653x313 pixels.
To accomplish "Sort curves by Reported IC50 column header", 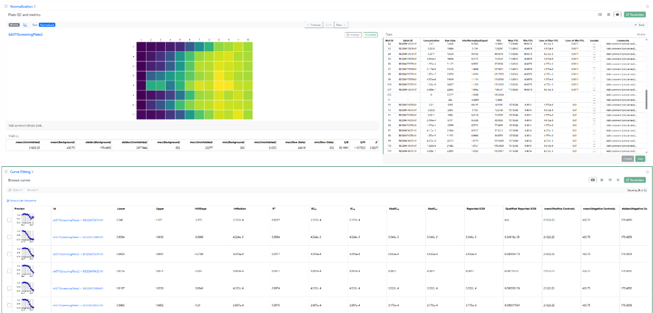I will pyautogui.click(x=475, y=209).
